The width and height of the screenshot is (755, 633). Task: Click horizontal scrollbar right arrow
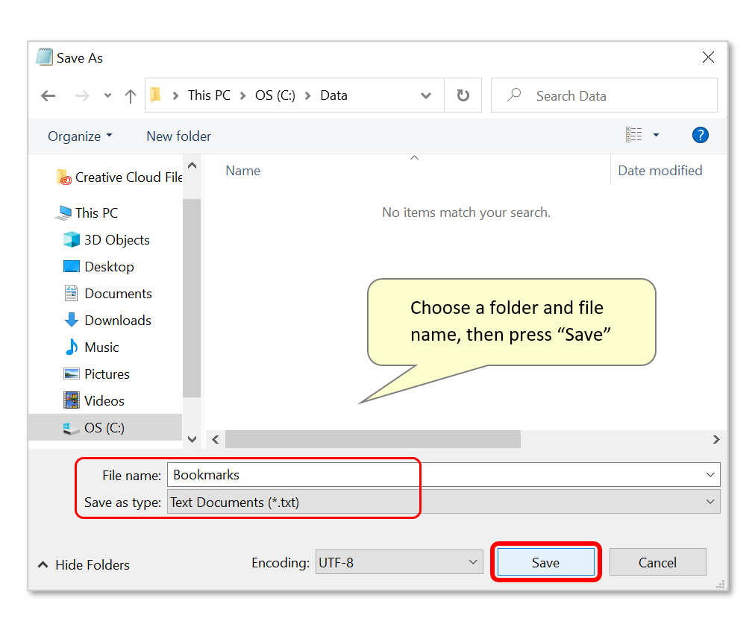pyautogui.click(x=716, y=439)
